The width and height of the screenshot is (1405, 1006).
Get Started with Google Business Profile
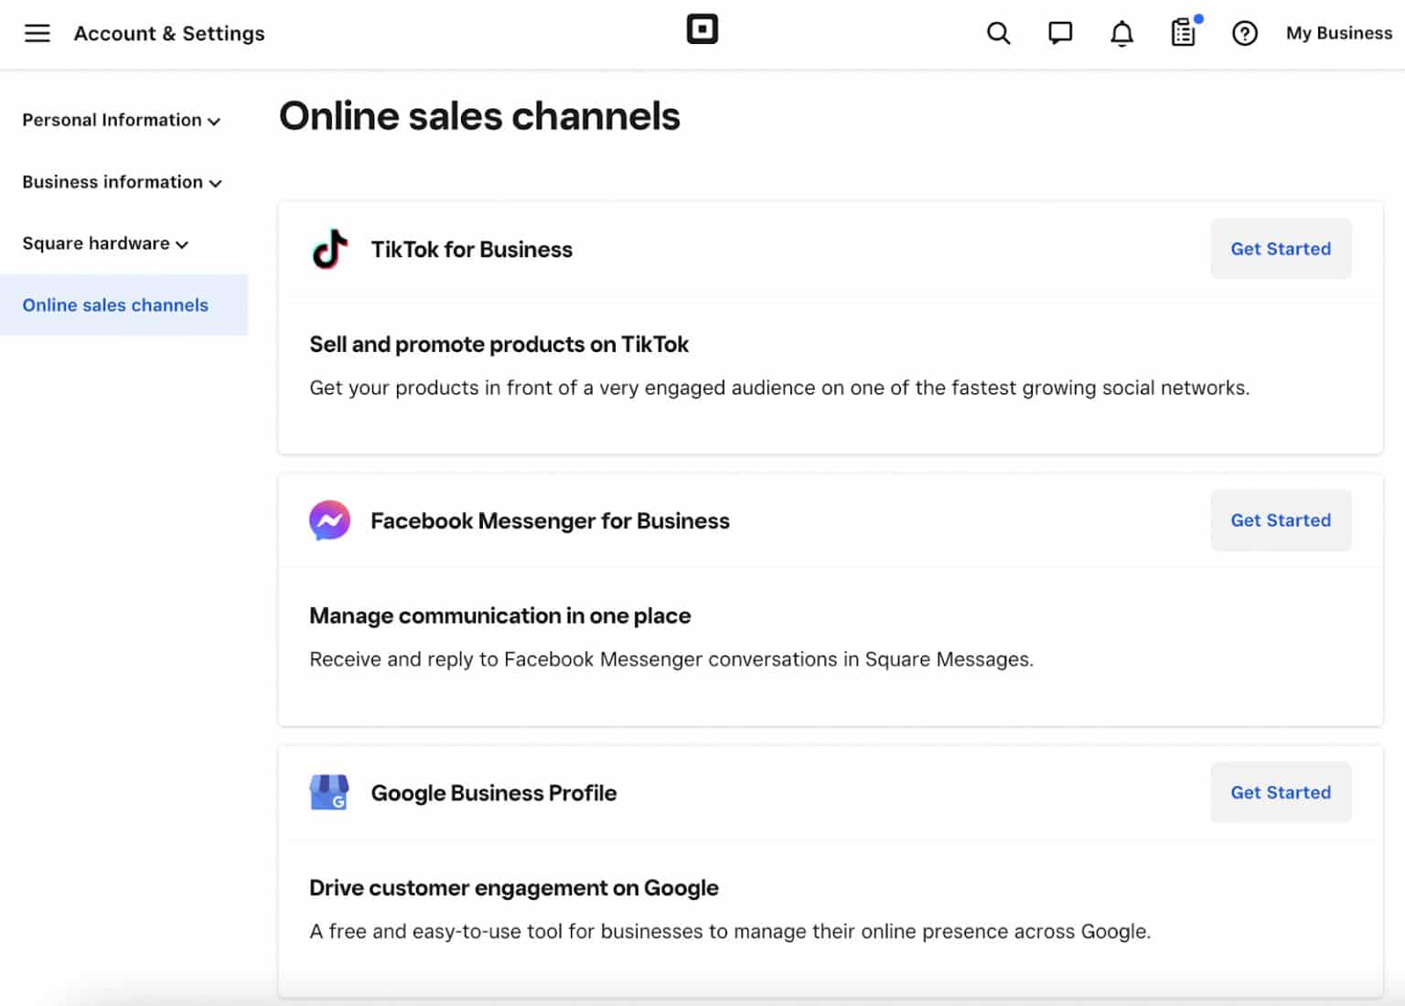coord(1281,792)
